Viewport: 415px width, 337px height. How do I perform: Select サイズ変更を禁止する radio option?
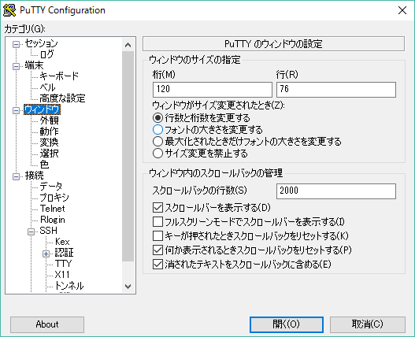pos(200,154)
